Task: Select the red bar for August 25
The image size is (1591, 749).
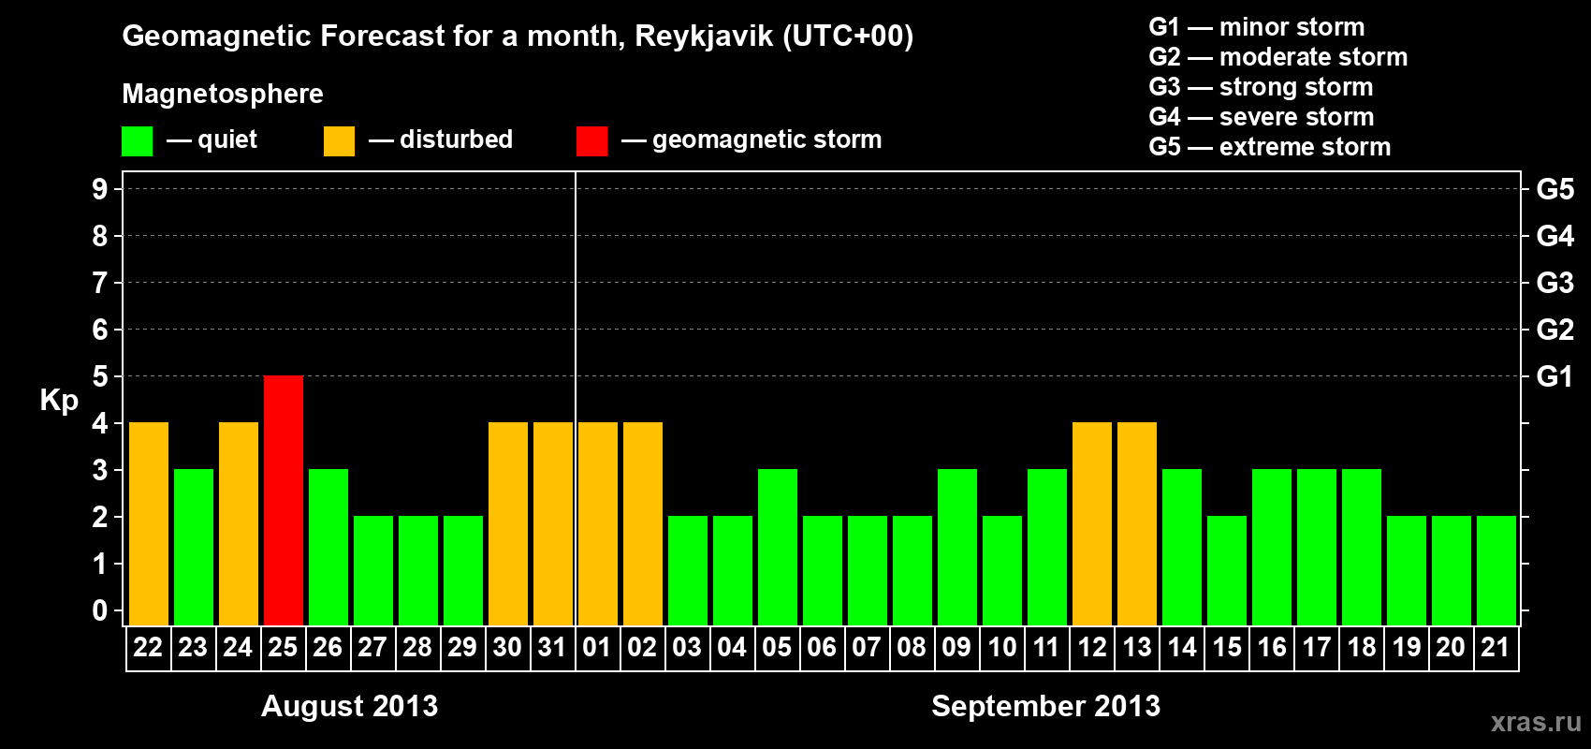Action: [x=284, y=500]
